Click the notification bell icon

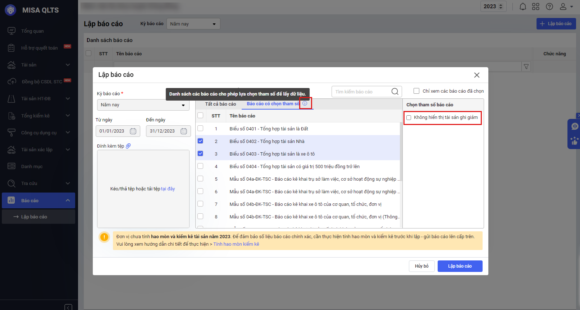[x=523, y=6]
